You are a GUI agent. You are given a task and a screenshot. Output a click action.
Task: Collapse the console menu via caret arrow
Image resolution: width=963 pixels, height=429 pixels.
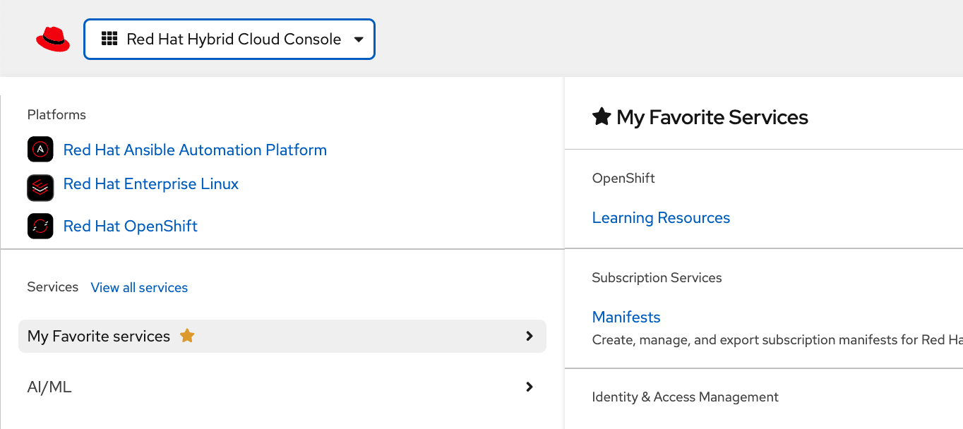(x=359, y=40)
